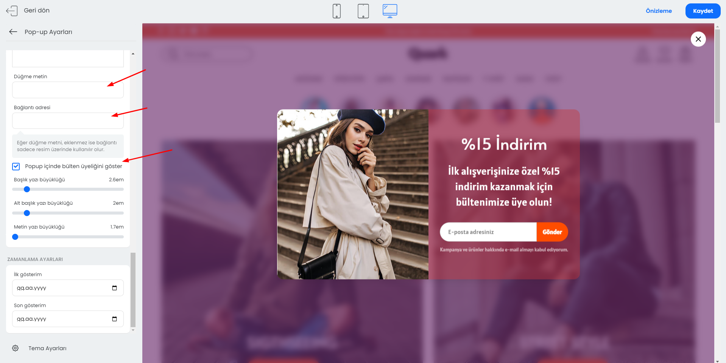Click E-posta adresiniz field in popup
The width and height of the screenshot is (726, 363).
coord(488,232)
